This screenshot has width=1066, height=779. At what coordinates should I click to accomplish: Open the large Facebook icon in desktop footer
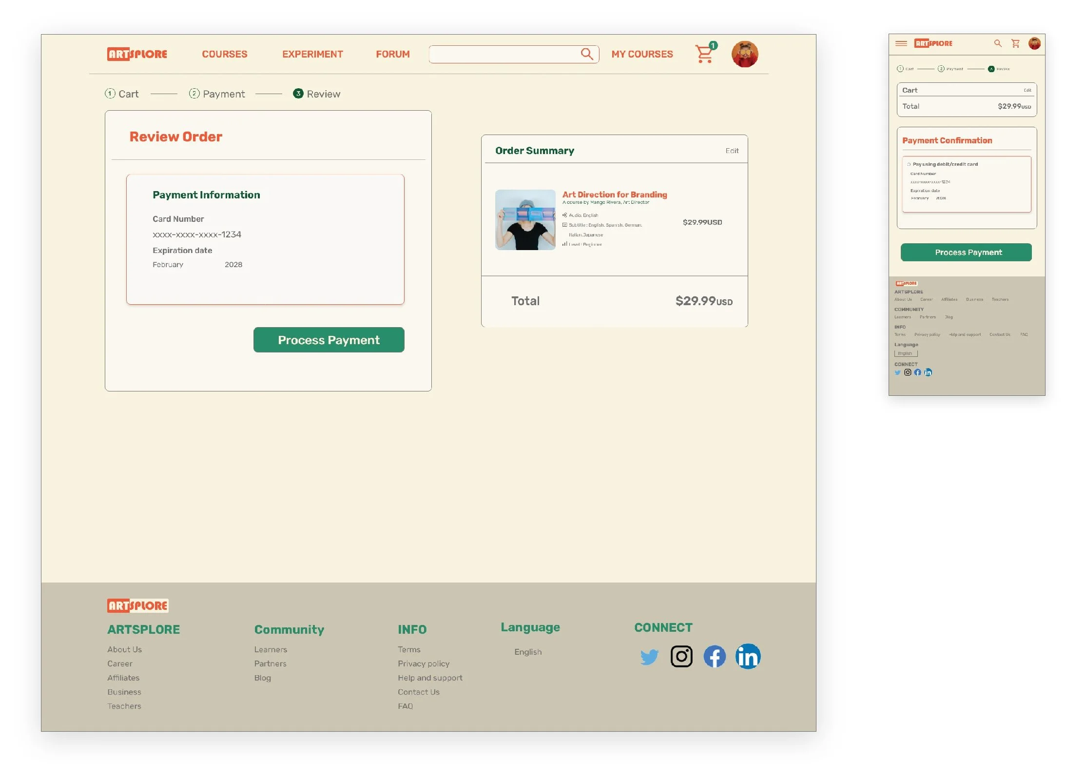click(714, 656)
